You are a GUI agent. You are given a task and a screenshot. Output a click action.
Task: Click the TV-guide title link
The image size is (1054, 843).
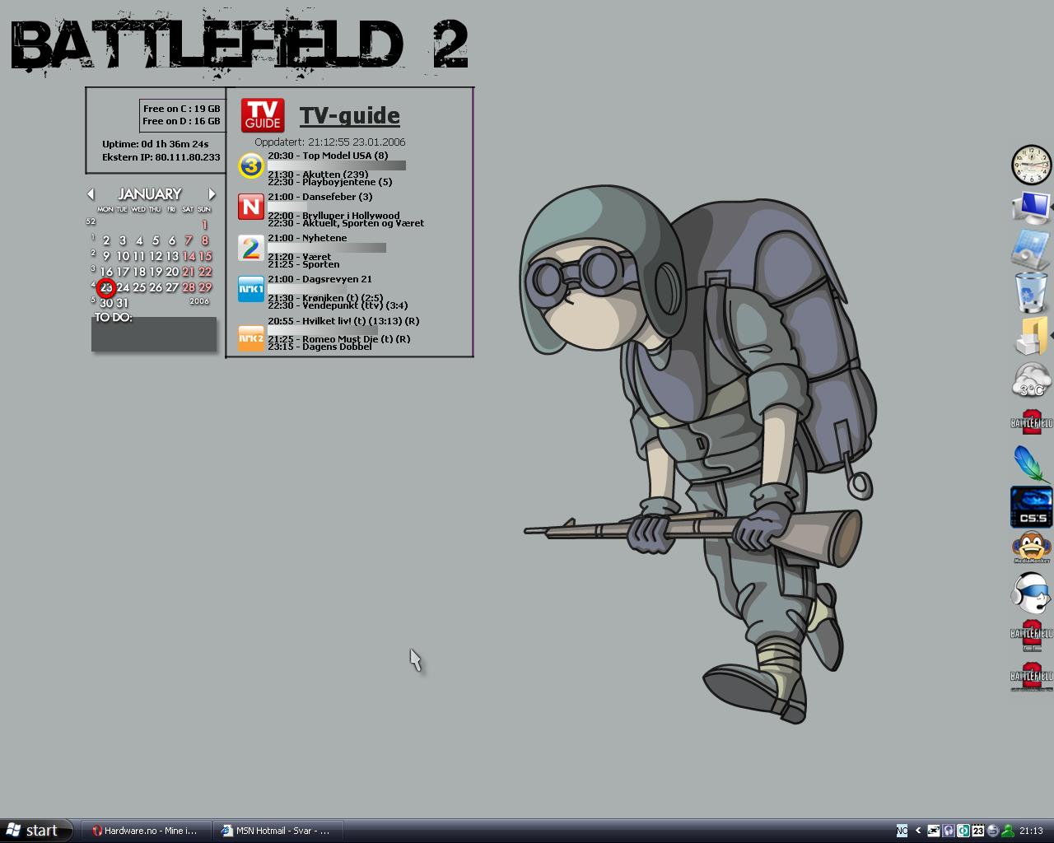(350, 115)
